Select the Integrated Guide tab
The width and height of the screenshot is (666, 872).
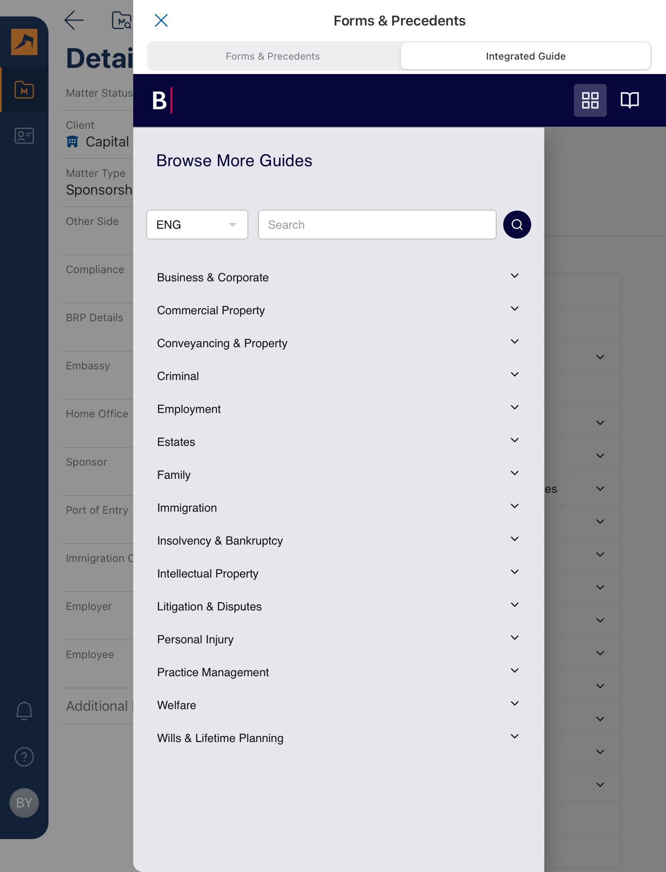(x=525, y=56)
